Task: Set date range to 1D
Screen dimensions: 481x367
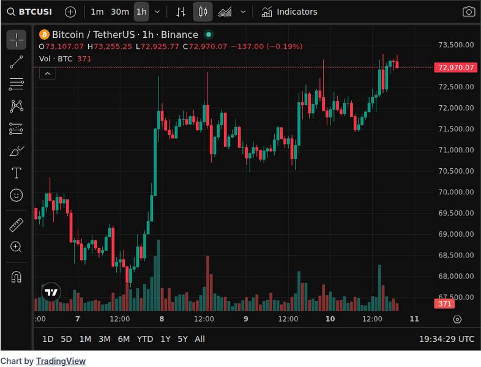Action: point(48,339)
